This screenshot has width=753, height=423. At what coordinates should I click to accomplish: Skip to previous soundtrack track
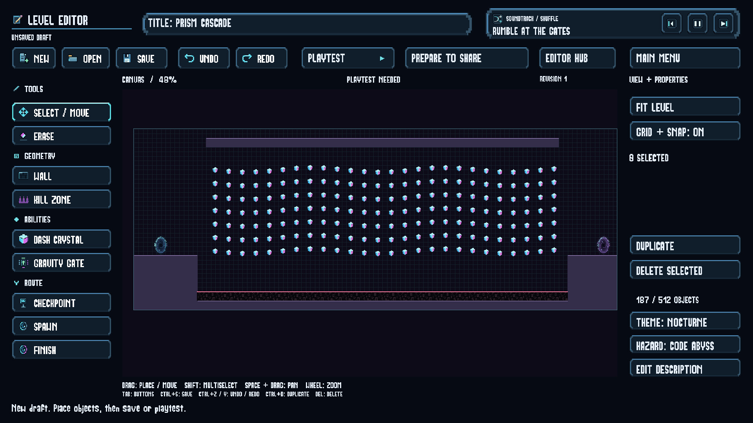671,23
